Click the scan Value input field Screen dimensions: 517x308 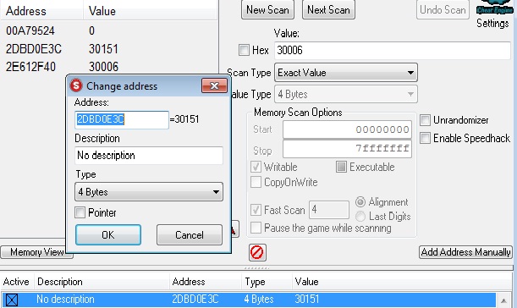(x=393, y=51)
